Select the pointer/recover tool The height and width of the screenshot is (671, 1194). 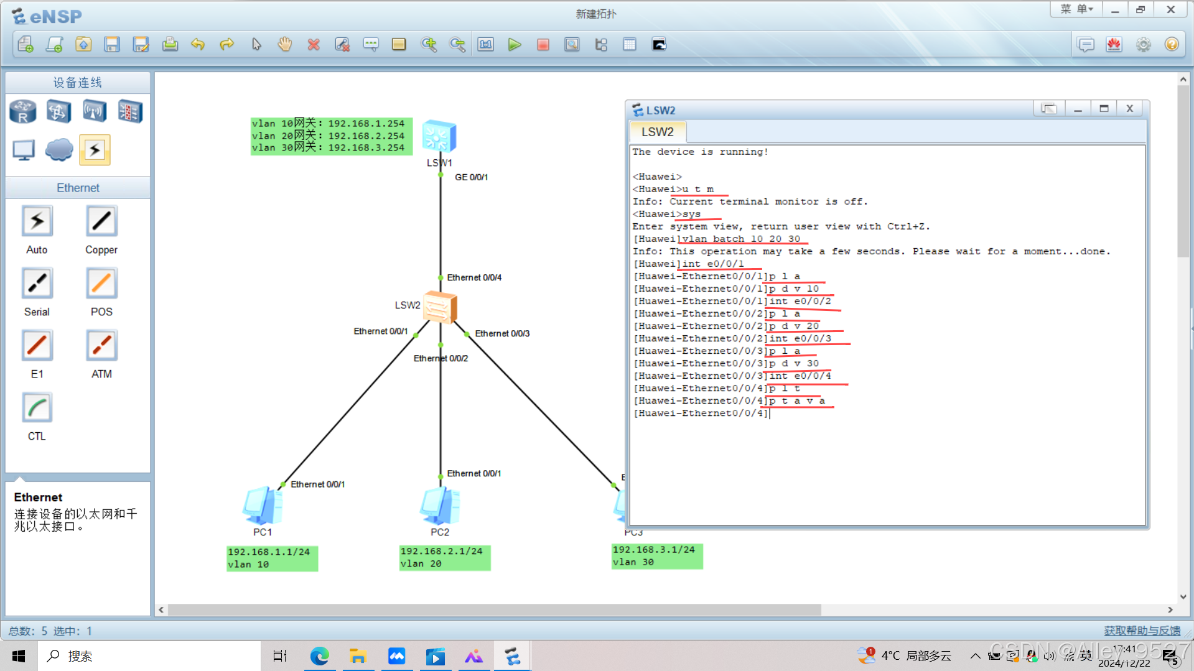256,44
